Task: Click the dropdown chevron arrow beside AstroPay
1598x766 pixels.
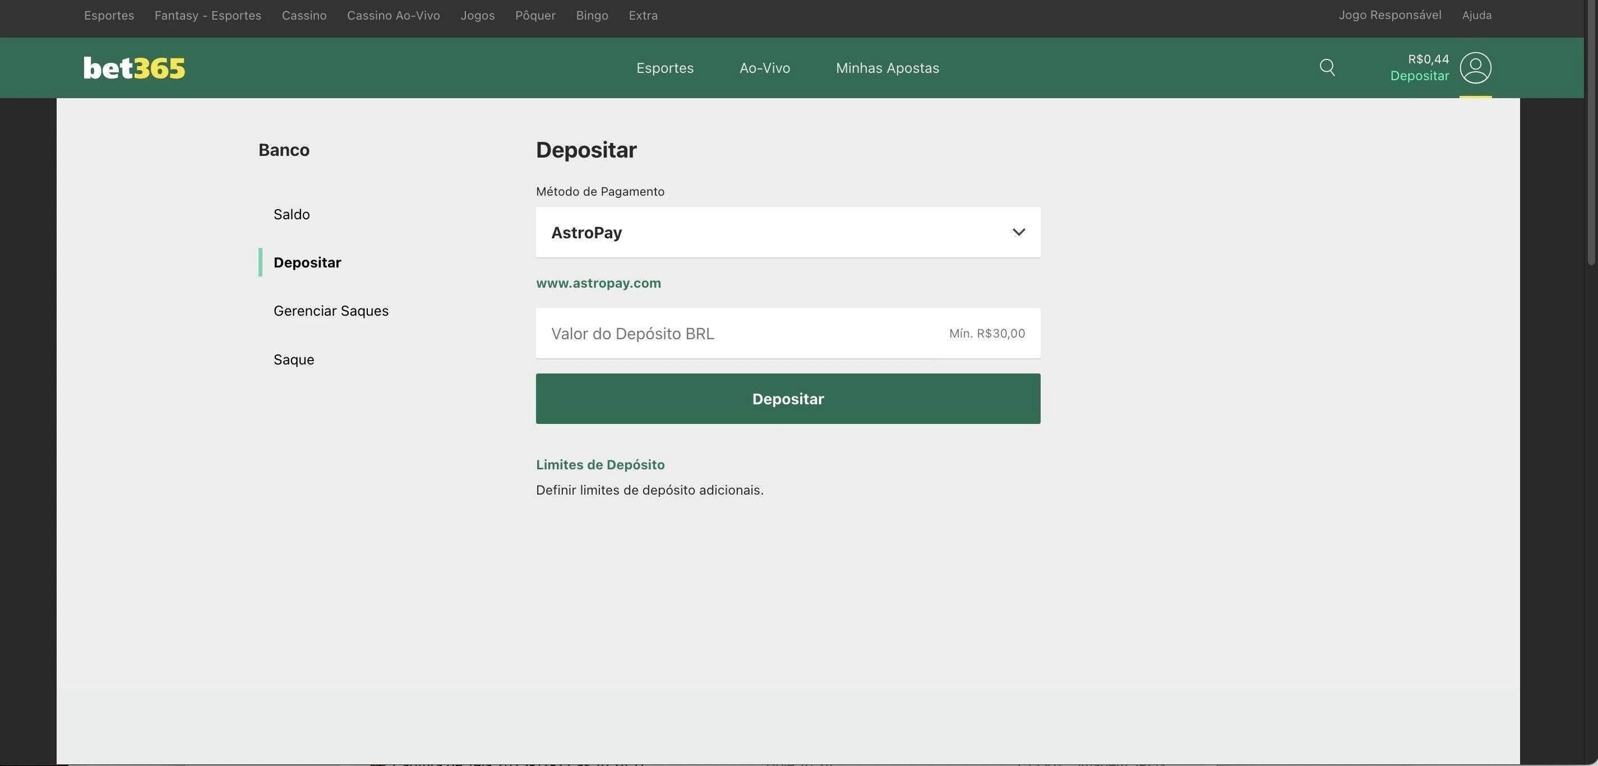Action: coord(1019,232)
